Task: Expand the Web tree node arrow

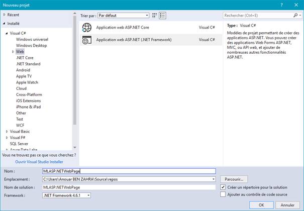Action: coord(13,52)
